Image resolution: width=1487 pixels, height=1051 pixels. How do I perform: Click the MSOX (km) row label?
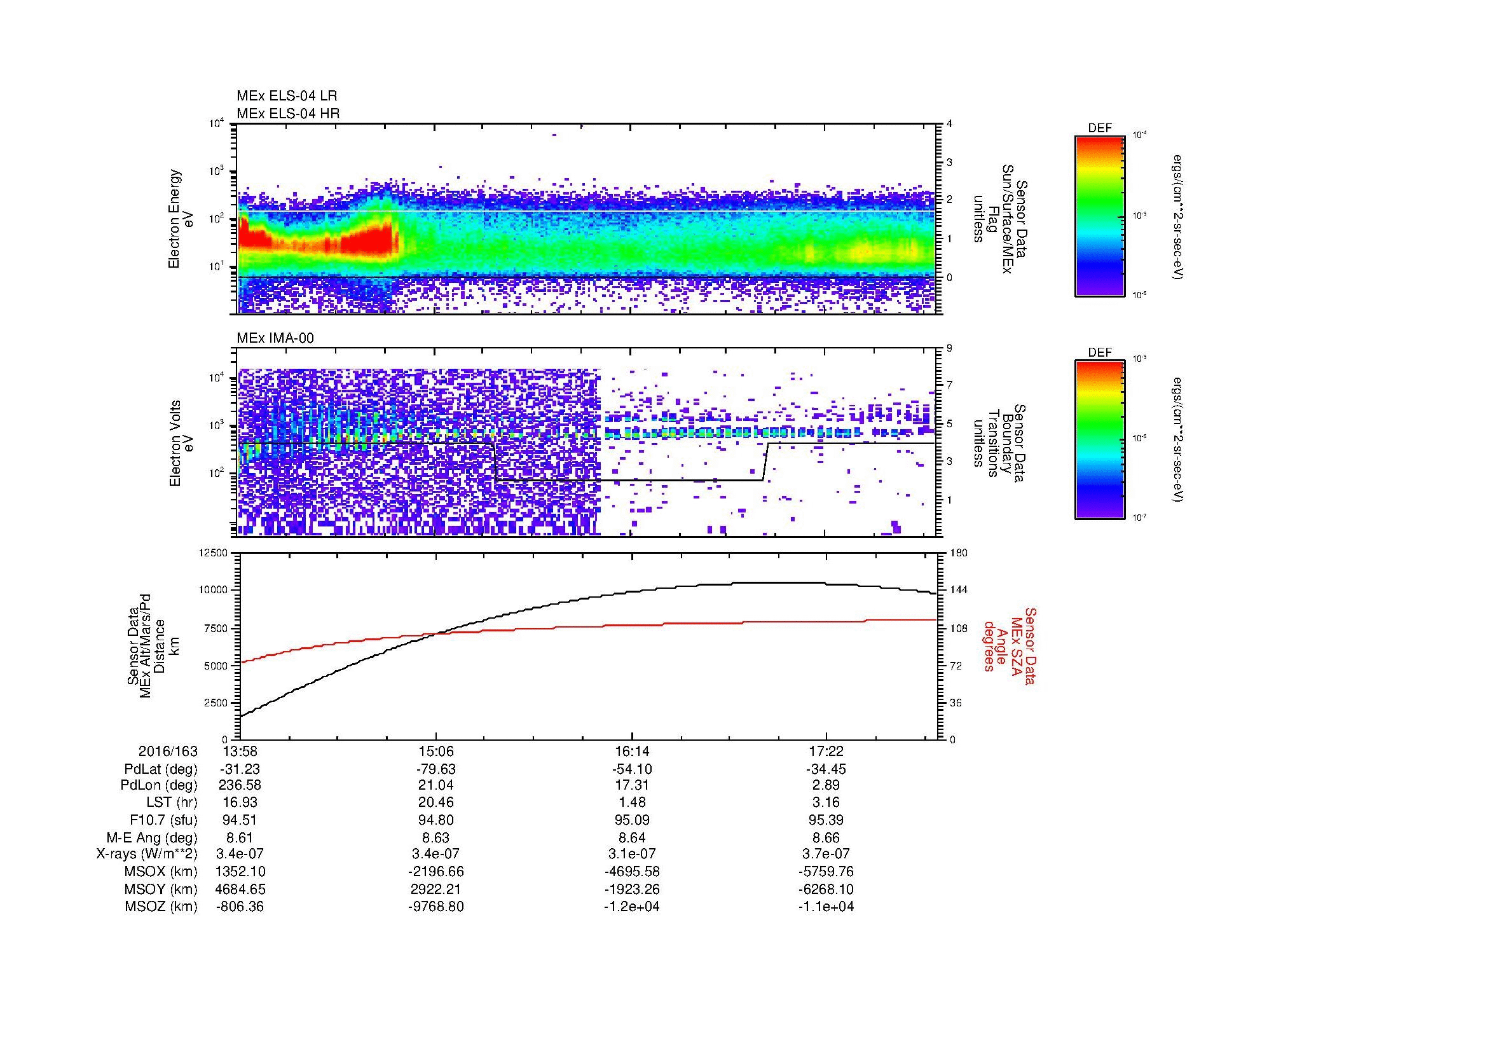[x=161, y=872]
